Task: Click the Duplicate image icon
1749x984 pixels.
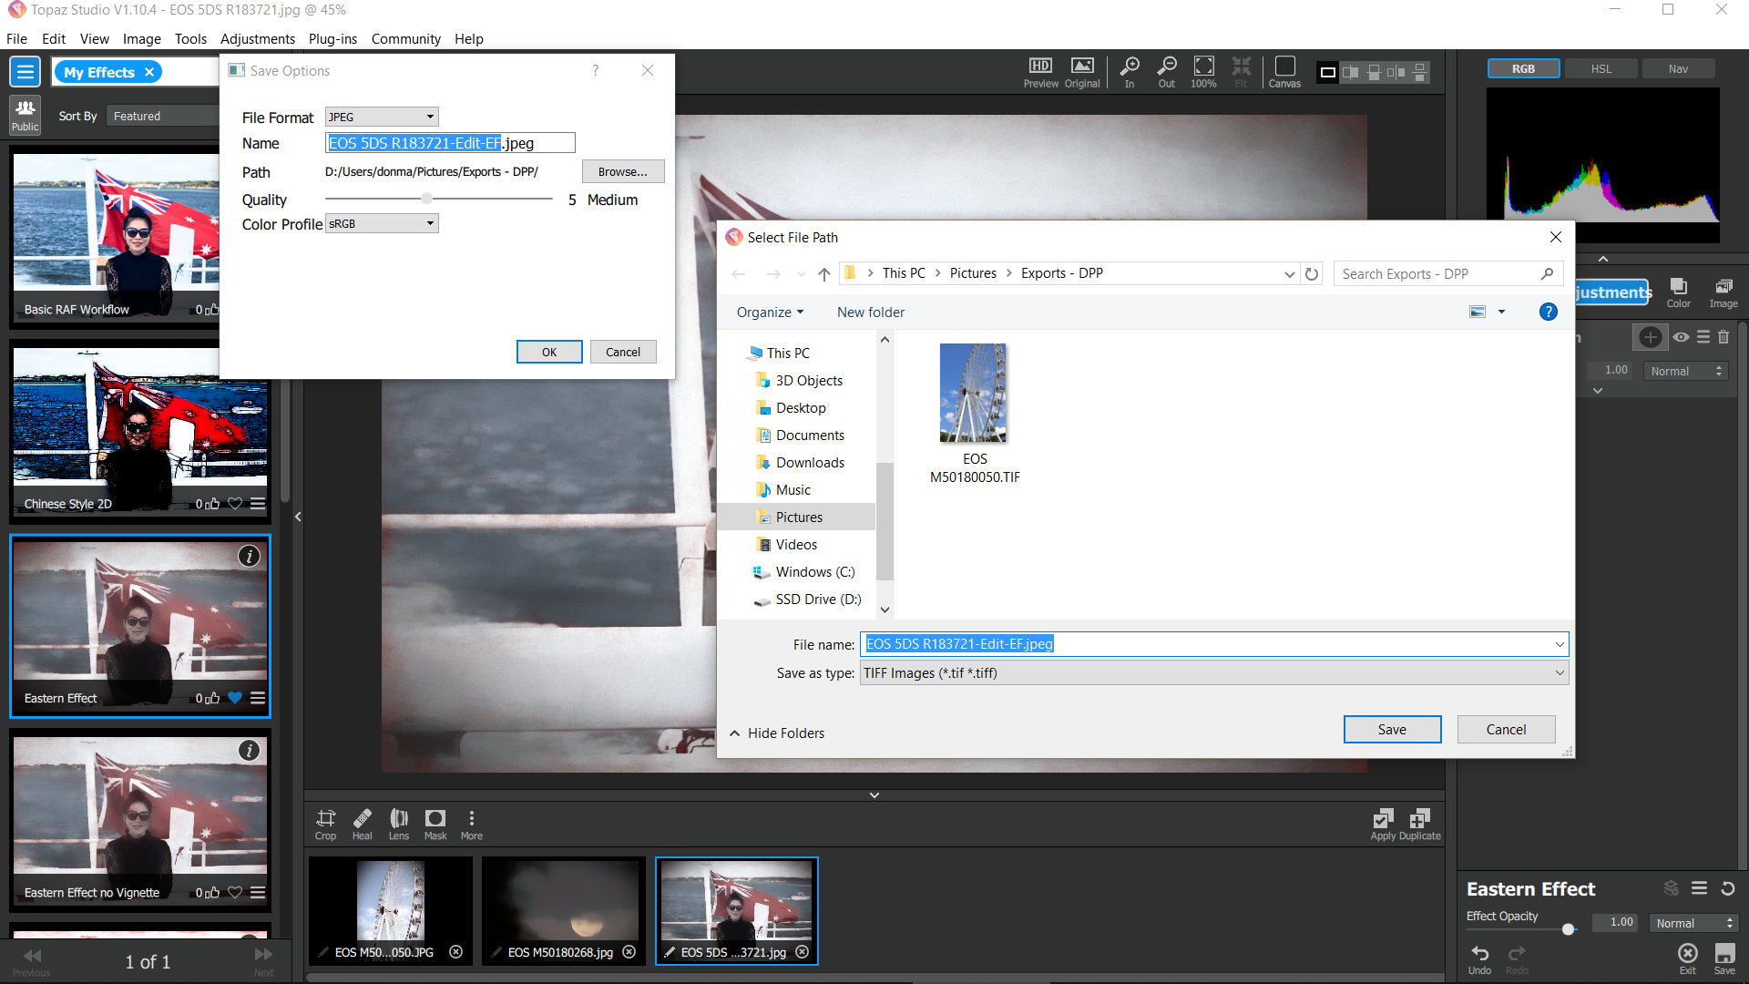Action: tap(1420, 824)
